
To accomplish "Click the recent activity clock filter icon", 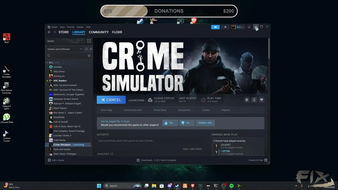I will [86, 49].
